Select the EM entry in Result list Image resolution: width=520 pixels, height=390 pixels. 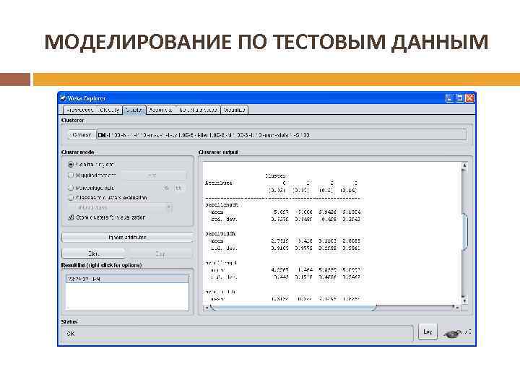coord(127,279)
